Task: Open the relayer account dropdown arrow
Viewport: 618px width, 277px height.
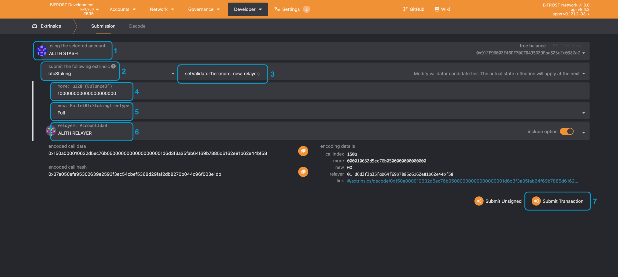Action: pyautogui.click(x=583, y=133)
